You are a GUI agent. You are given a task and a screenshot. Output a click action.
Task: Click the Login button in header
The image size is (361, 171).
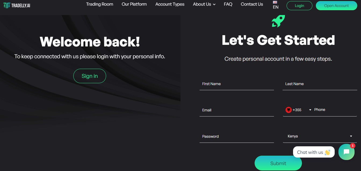point(299,6)
